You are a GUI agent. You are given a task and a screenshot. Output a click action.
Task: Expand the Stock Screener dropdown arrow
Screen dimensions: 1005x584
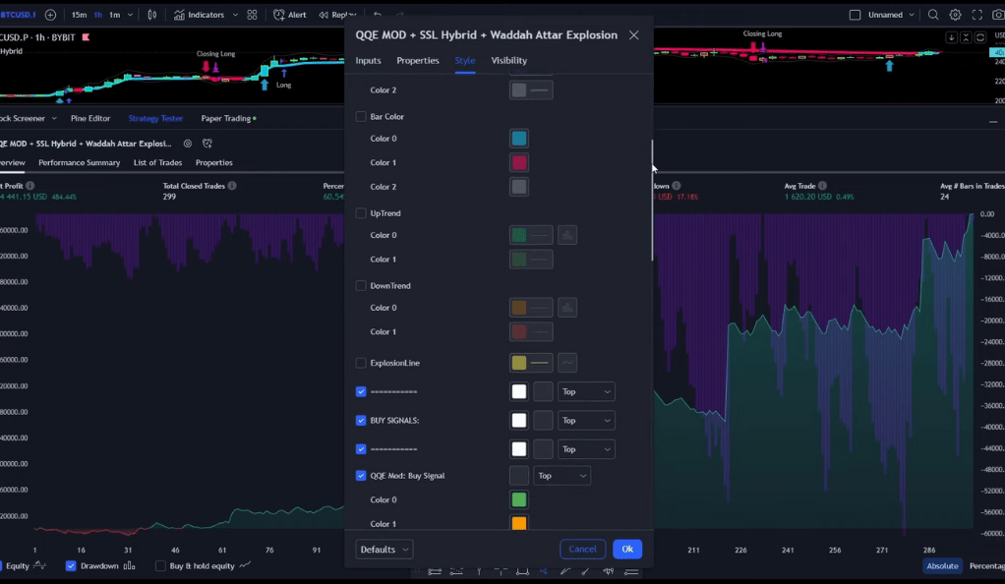pos(54,119)
